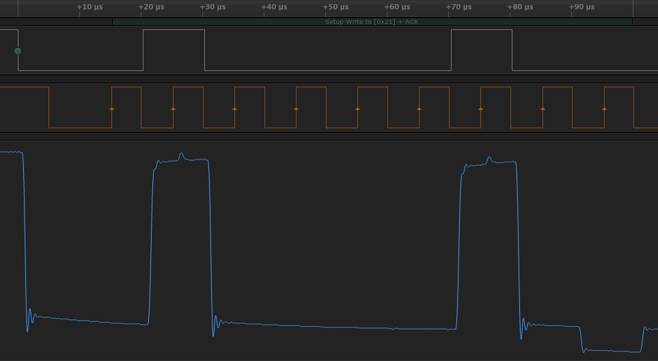
Task: Click the +30 µs time ruler label
Action: [x=213, y=7]
